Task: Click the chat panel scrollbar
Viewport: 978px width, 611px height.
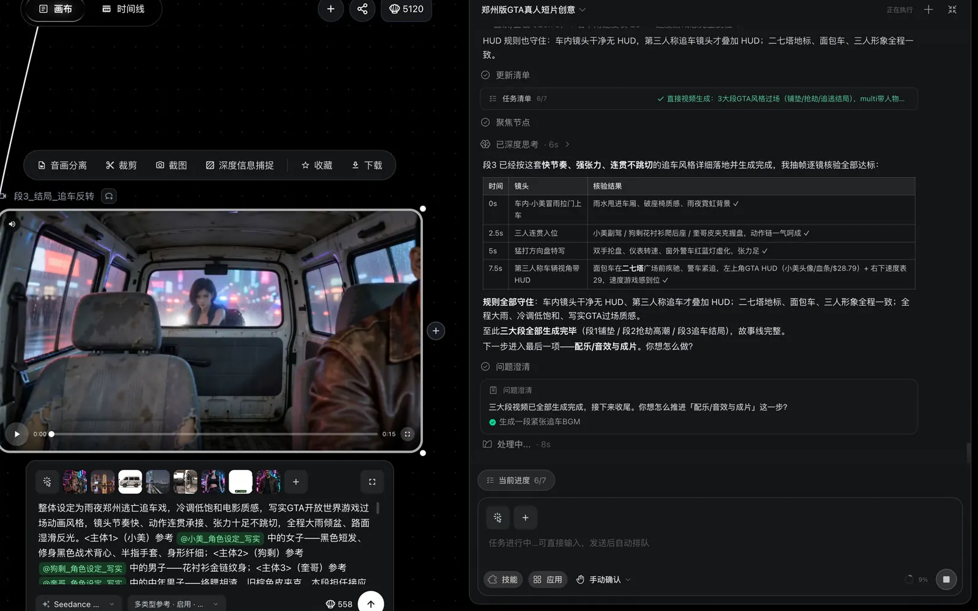Action: pos(968,453)
